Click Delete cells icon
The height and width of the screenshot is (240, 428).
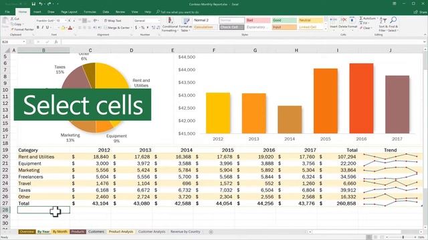343,21
